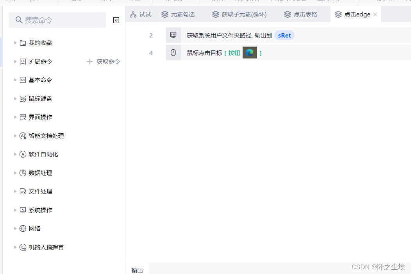Image resolution: width=411 pixels, height=274 pixels.
Task: Expand the 数据处理 tree arrow
Action: click(x=15, y=173)
